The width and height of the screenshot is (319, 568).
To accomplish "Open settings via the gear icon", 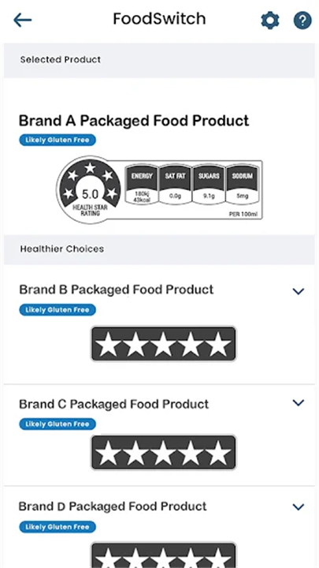I will click(x=270, y=21).
